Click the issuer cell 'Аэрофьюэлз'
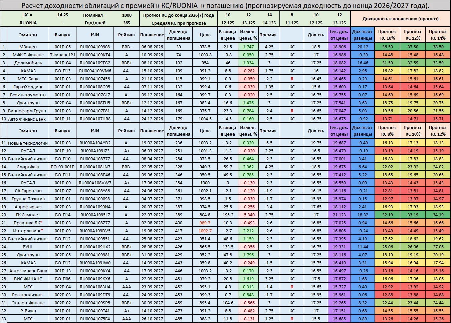 (28, 207)
